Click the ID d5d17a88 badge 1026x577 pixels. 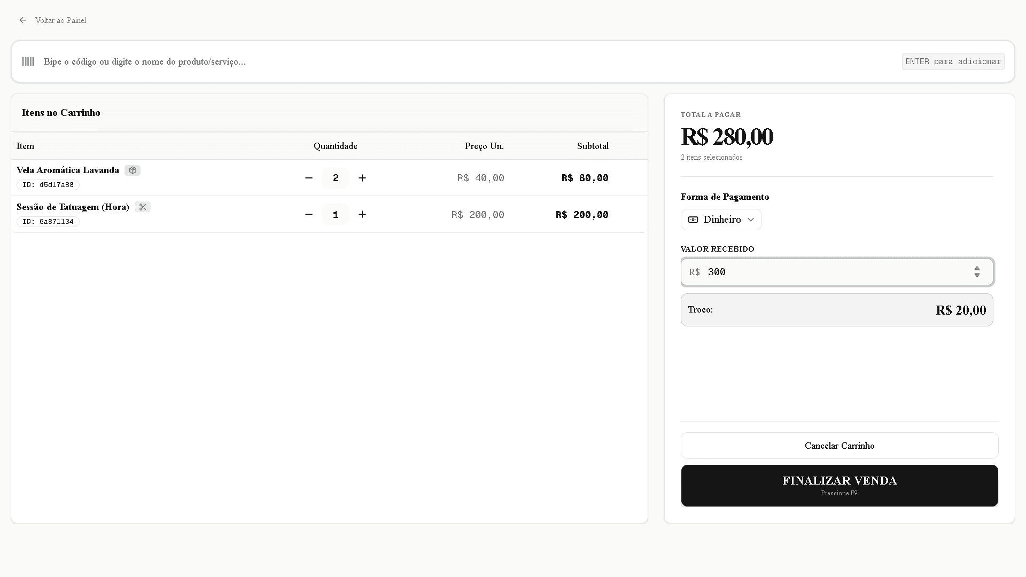coord(48,185)
